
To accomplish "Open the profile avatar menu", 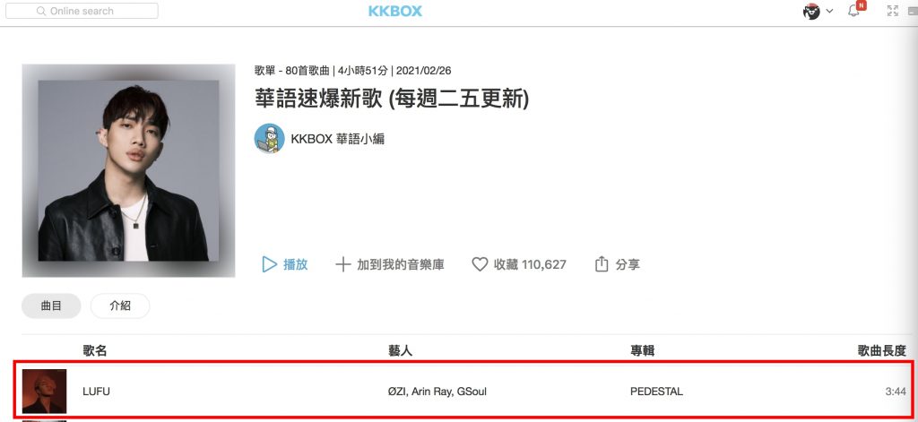I will click(811, 11).
